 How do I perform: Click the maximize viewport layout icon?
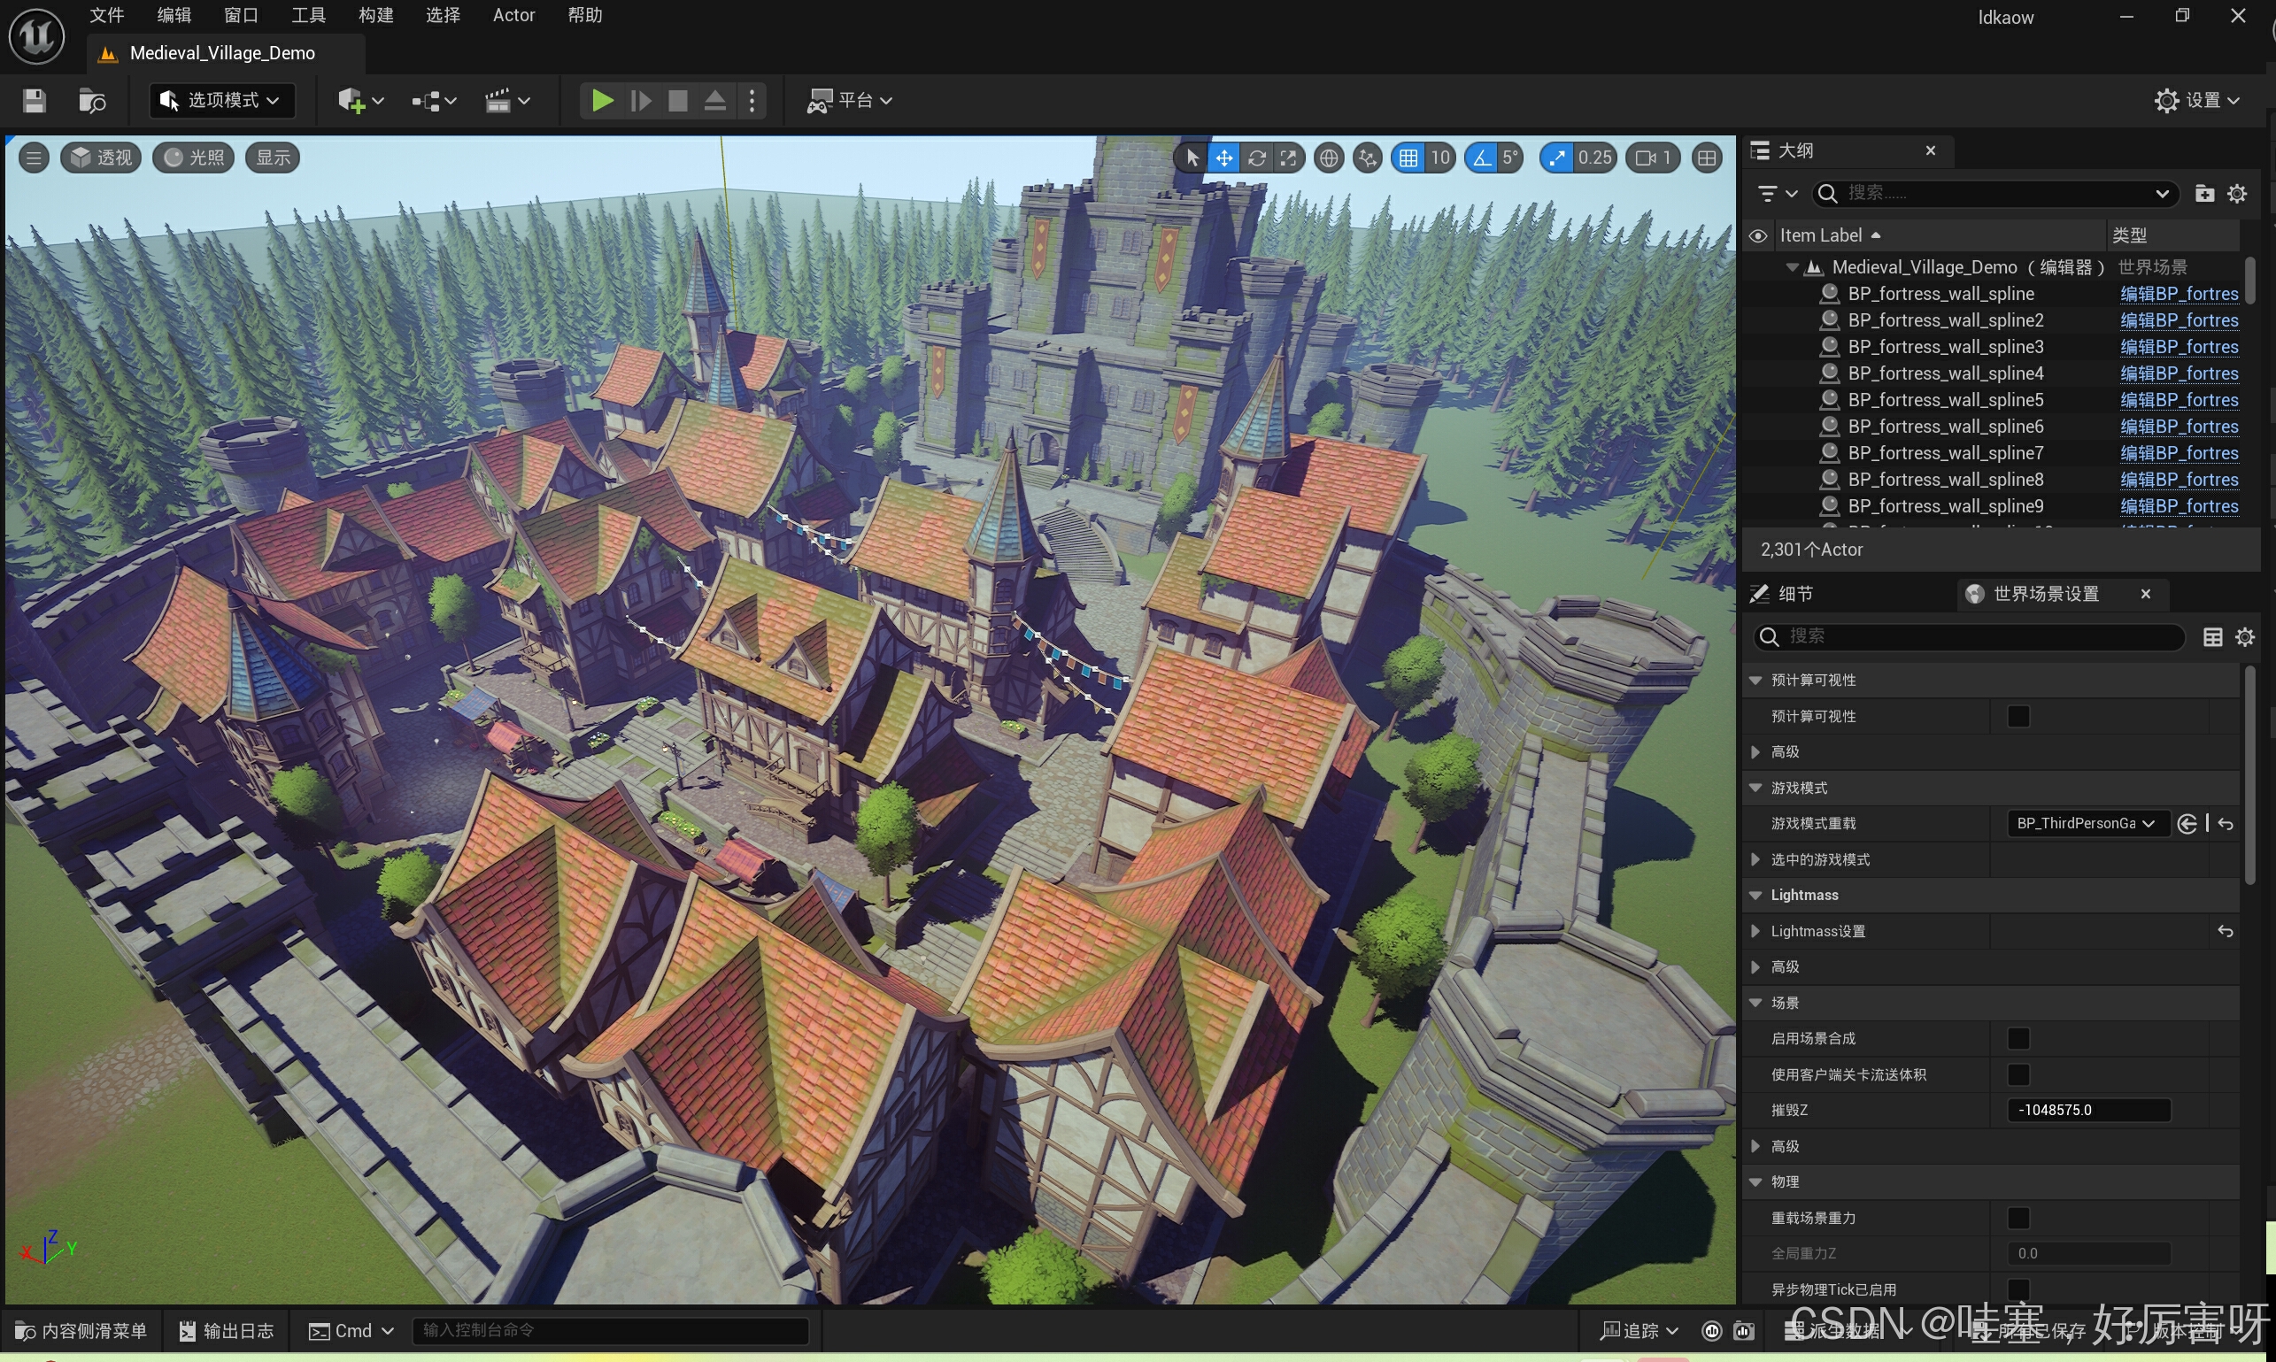pos(1706,158)
